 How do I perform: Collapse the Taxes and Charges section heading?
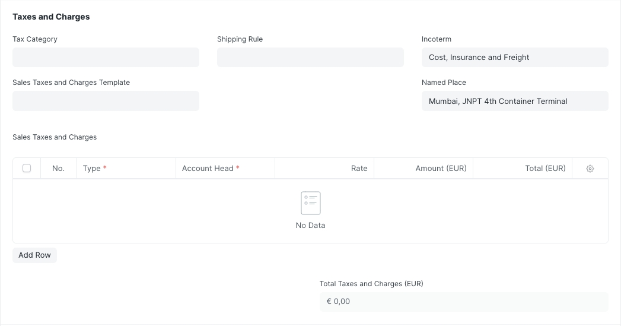tap(51, 17)
